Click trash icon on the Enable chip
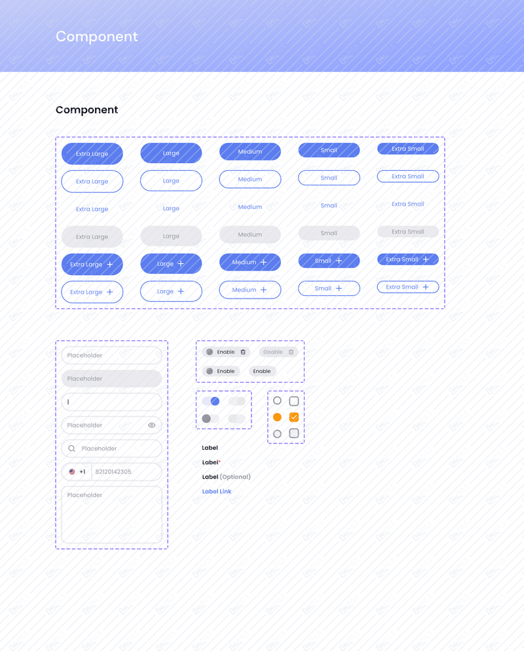The height and width of the screenshot is (651, 524). coord(243,352)
